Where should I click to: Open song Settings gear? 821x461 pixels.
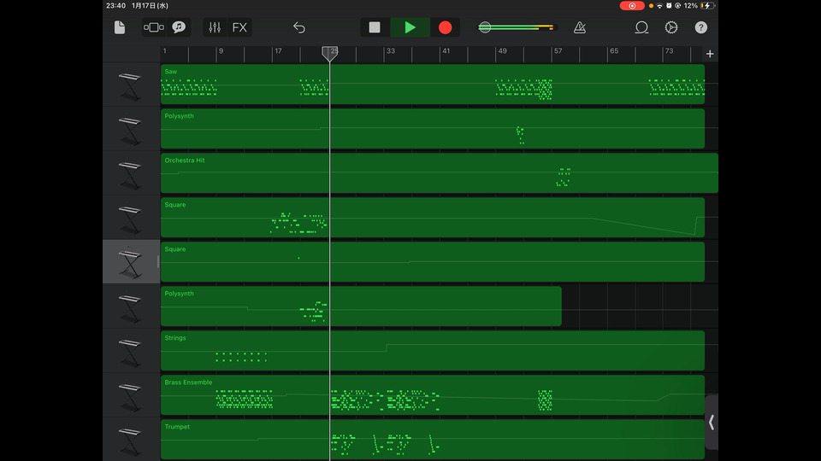click(671, 27)
